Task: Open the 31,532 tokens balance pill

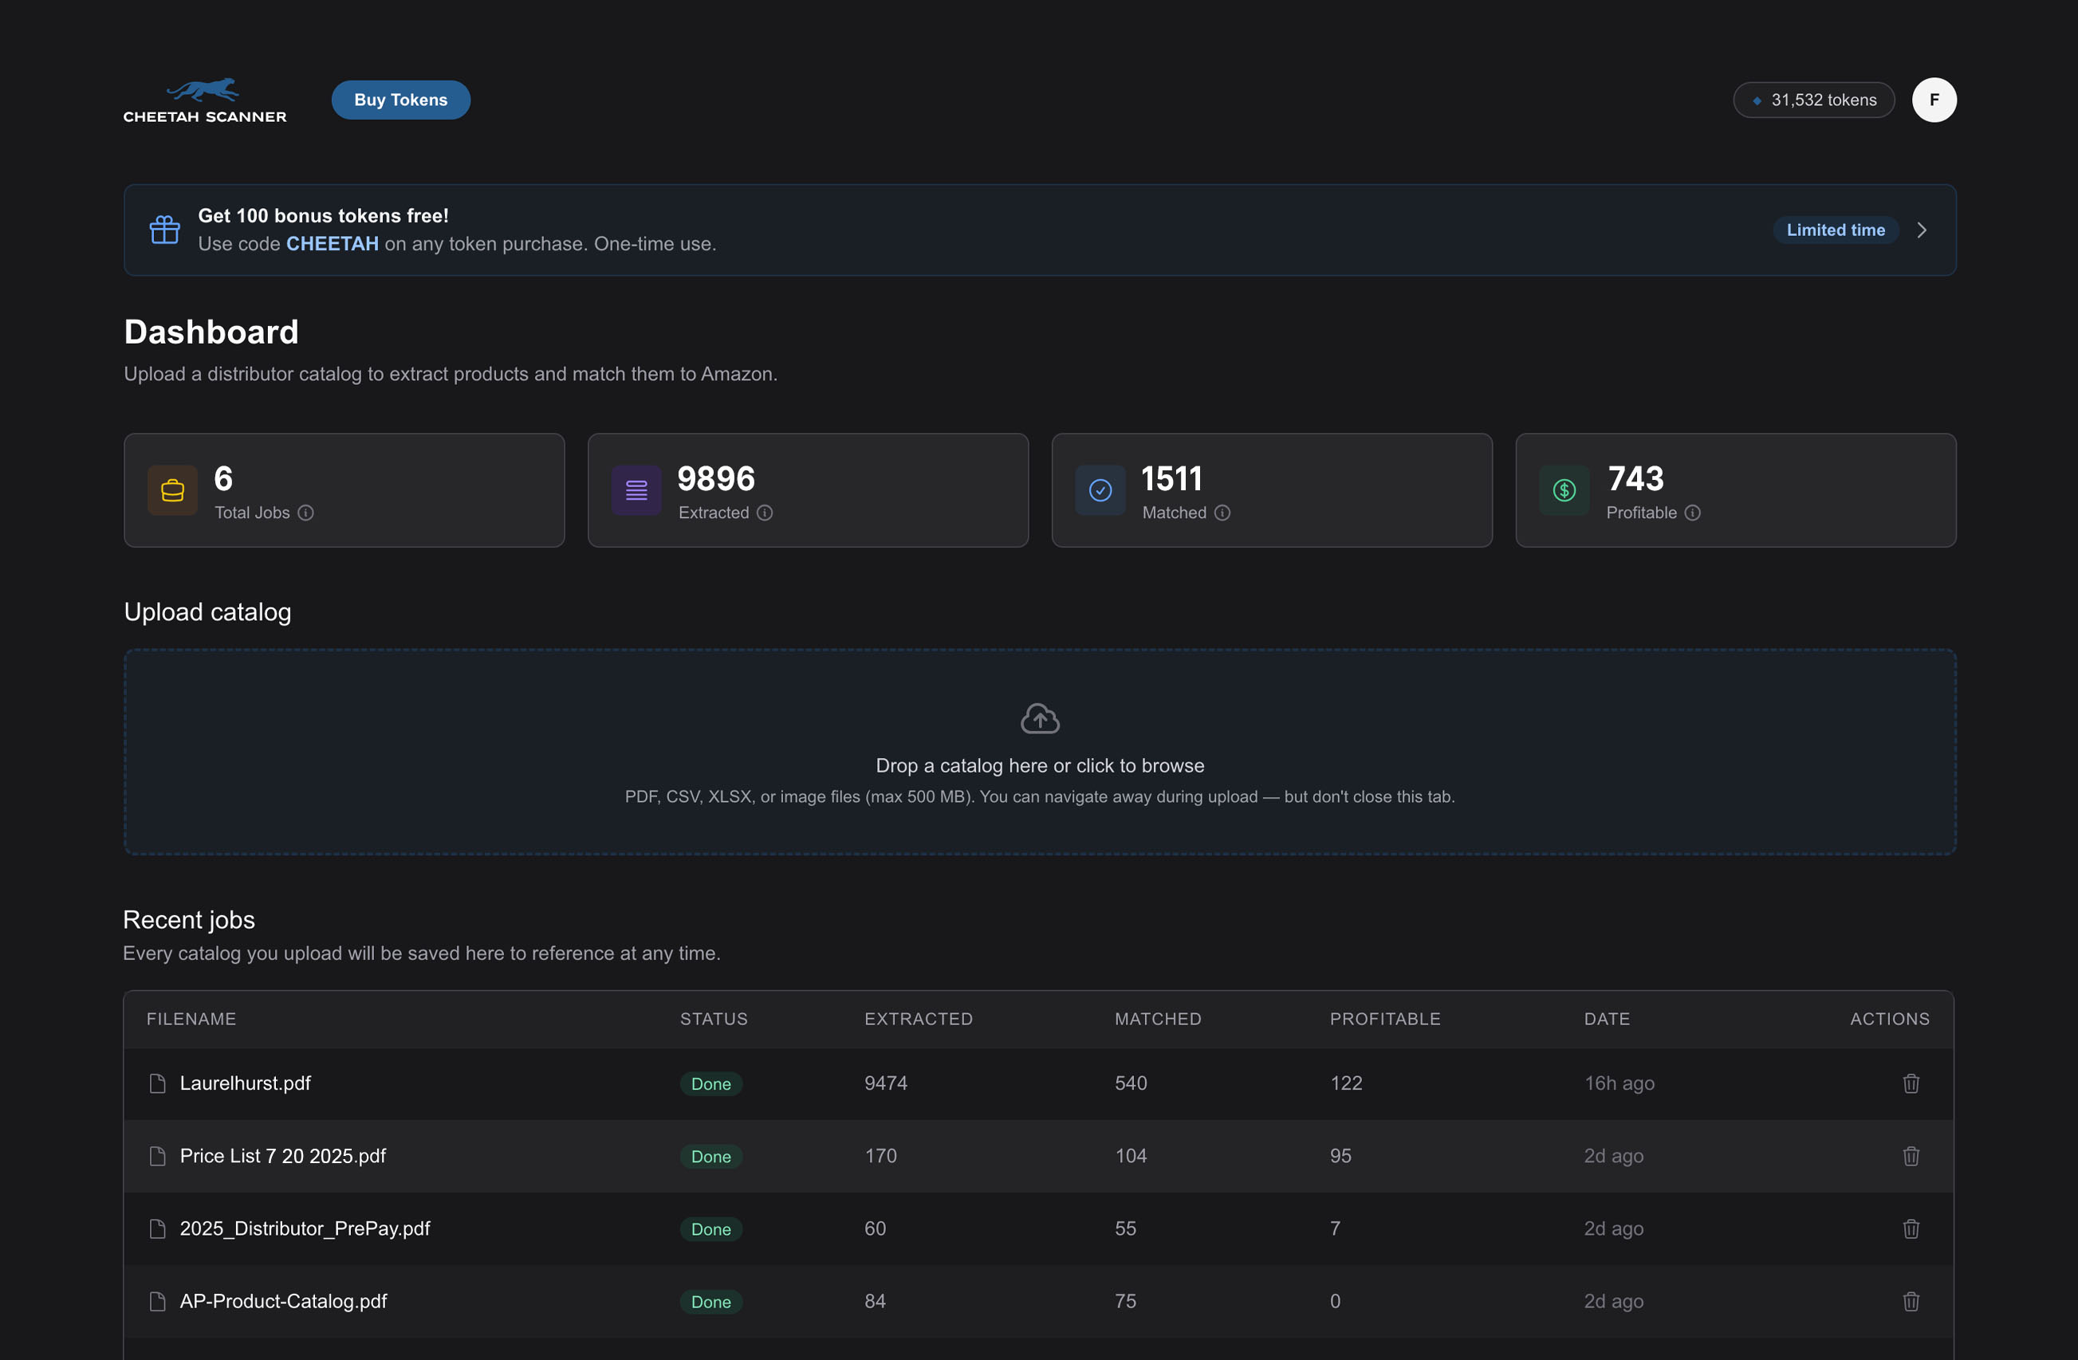Action: pos(1813,100)
